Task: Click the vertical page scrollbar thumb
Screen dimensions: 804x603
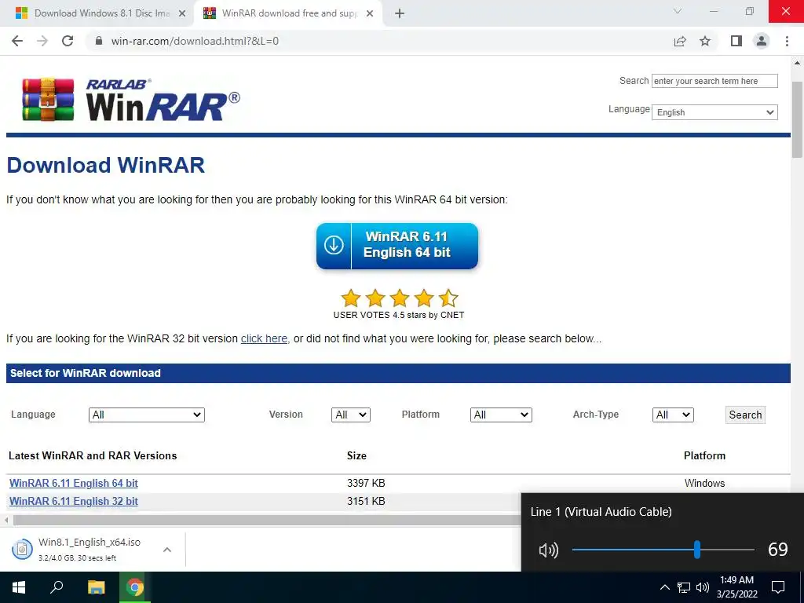Action: [x=797, y=119]
